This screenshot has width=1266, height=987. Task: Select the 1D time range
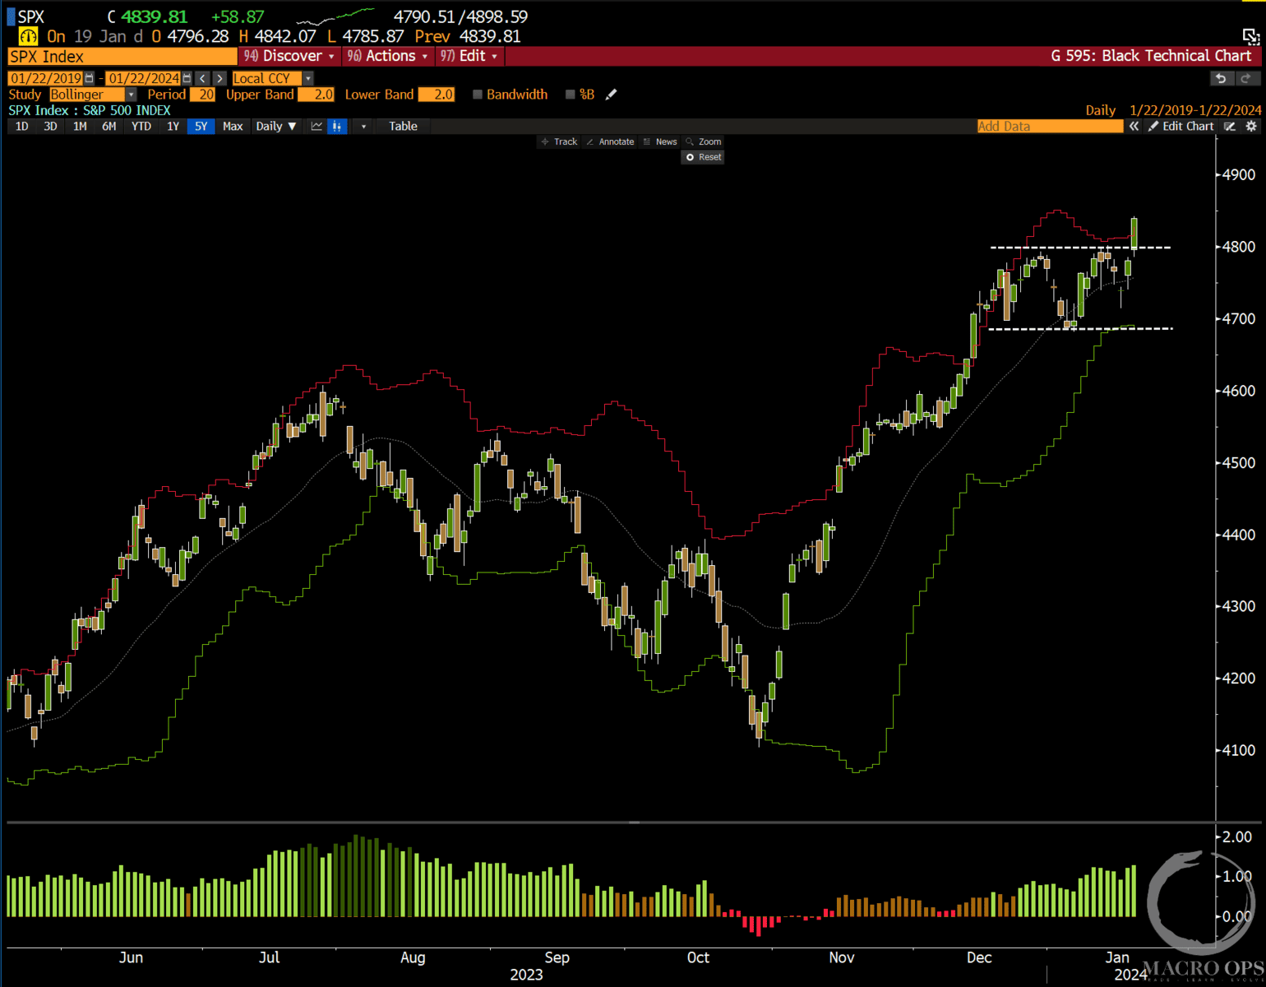pos(21,126)
